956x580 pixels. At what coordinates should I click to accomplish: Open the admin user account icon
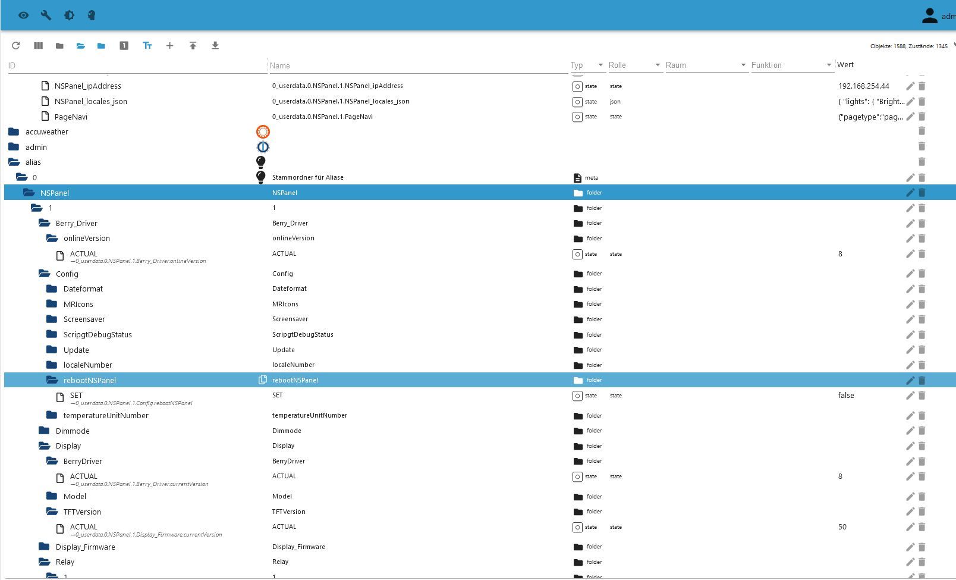[929, 16]
